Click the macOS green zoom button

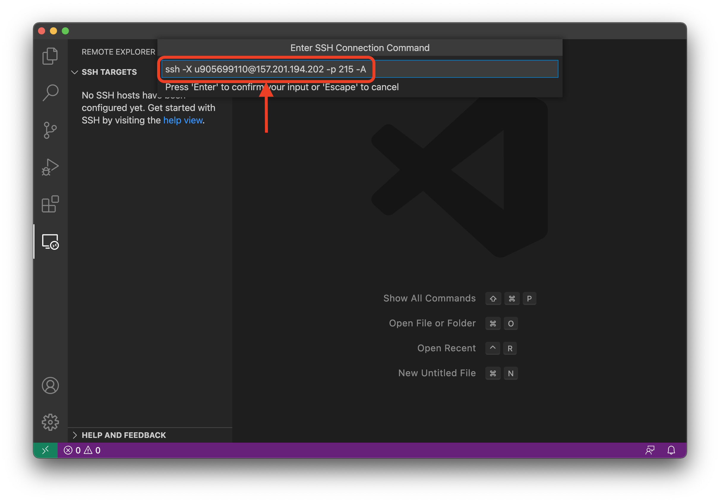coord(65,31)
